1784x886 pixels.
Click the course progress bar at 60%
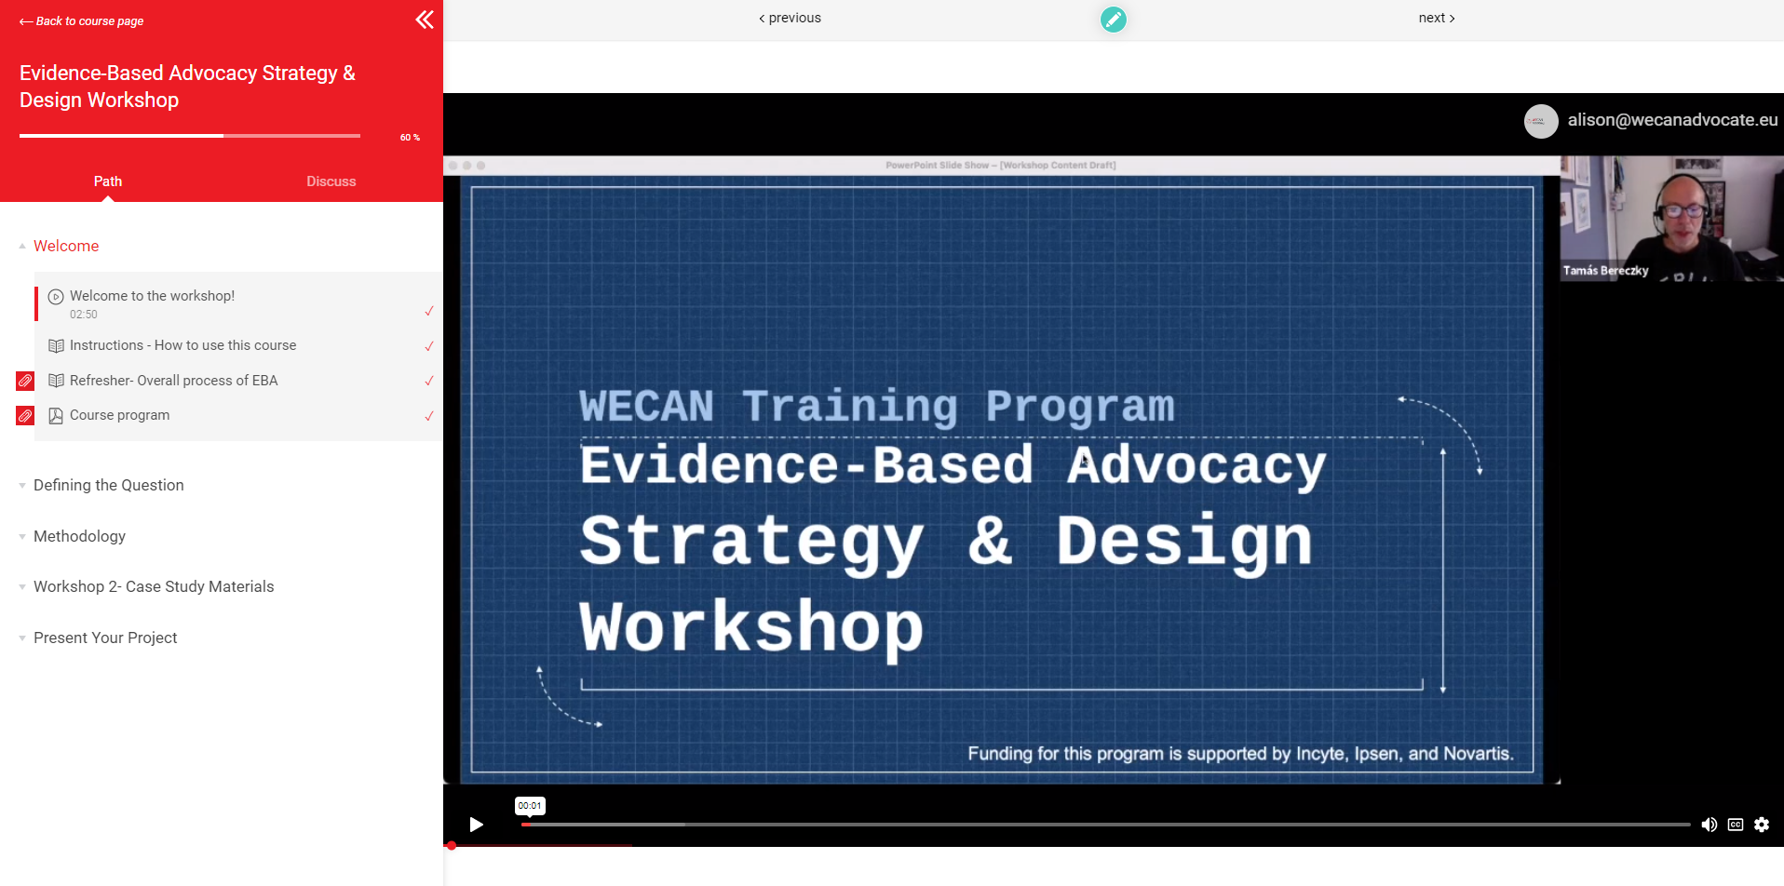tap(190, 136)
